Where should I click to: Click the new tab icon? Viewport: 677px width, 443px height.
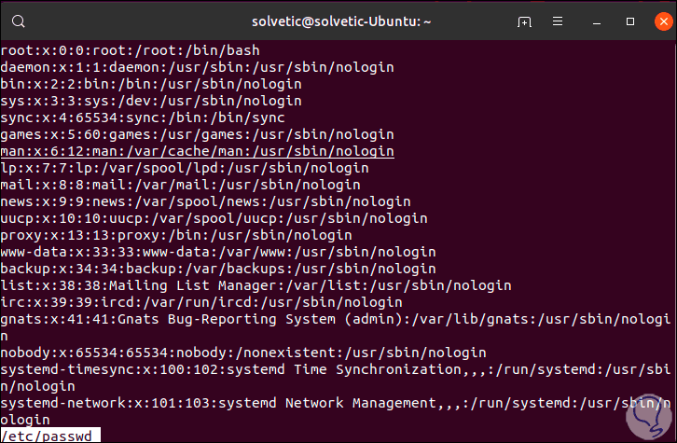tap(525, 21)
